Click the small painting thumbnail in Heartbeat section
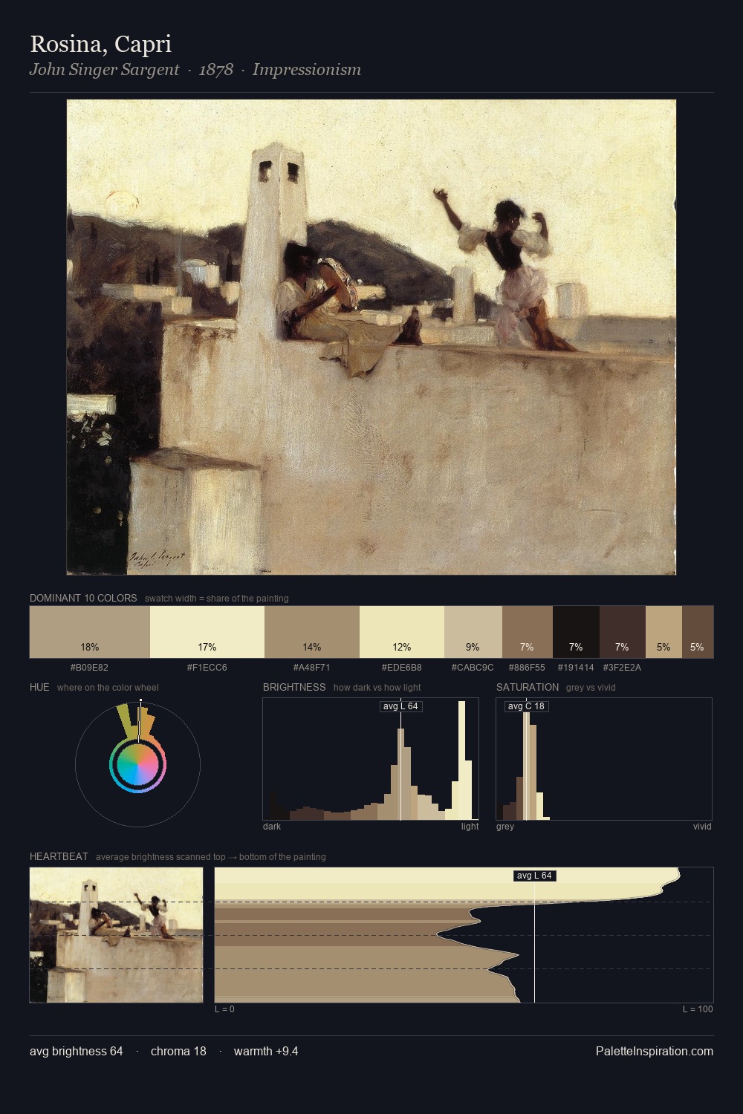 [116, 935]
